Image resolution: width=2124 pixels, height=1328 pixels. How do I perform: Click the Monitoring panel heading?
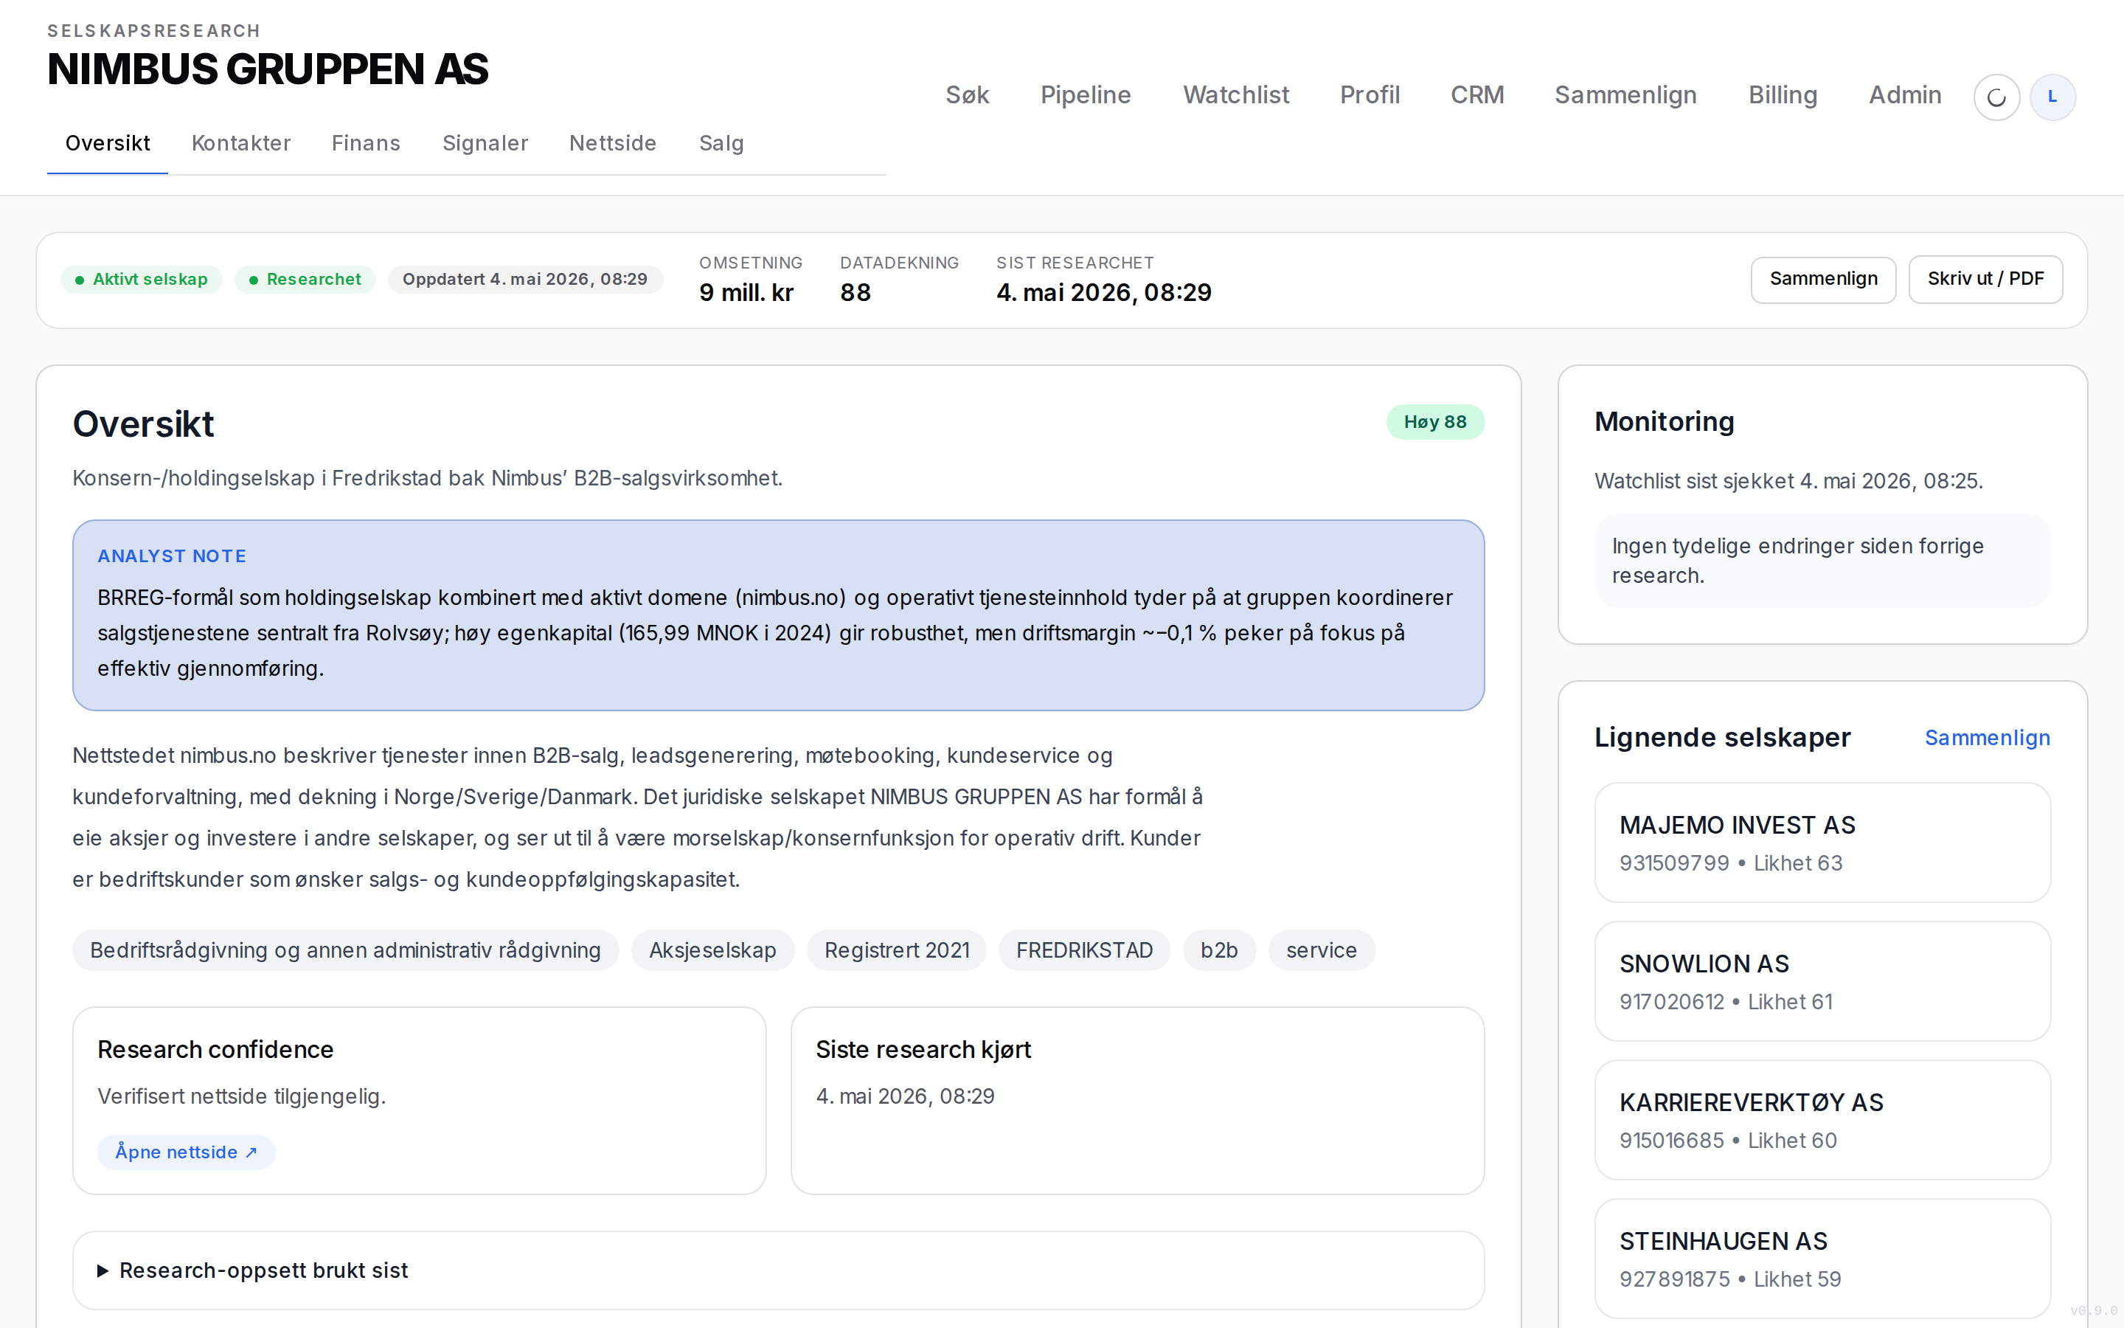click(x=1664, y=421)
